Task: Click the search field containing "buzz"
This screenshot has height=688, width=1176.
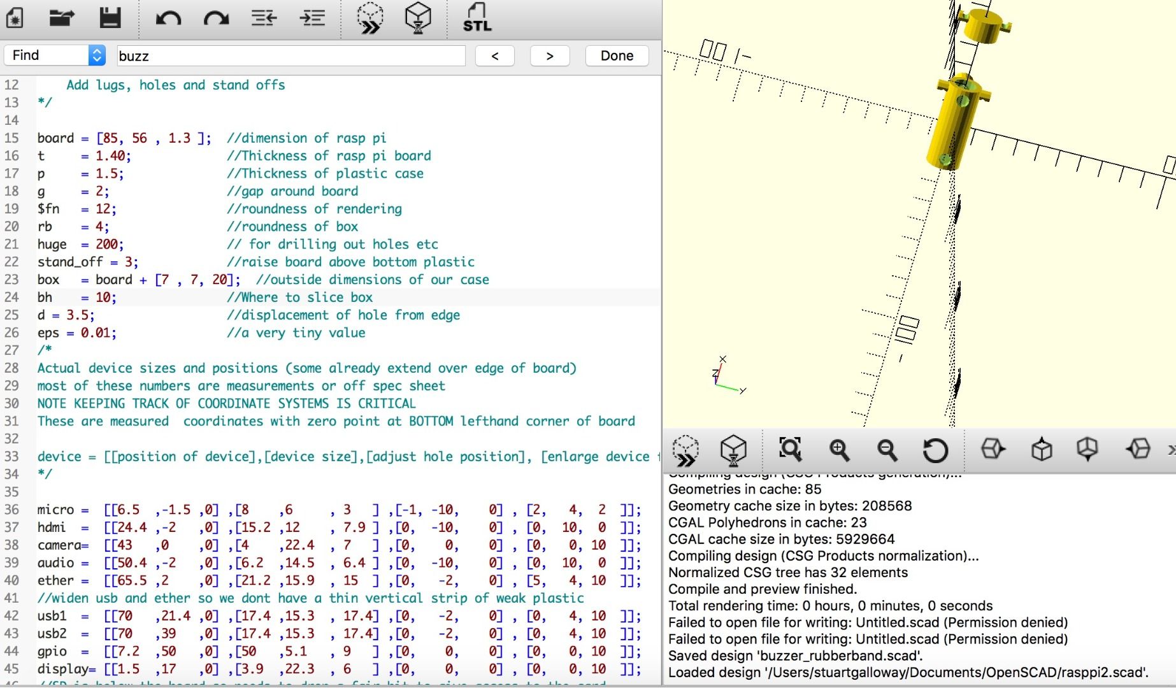Action: 291,55
